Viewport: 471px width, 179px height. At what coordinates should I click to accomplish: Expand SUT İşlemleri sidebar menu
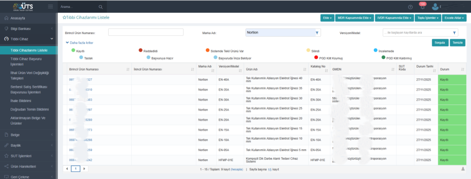28,156
